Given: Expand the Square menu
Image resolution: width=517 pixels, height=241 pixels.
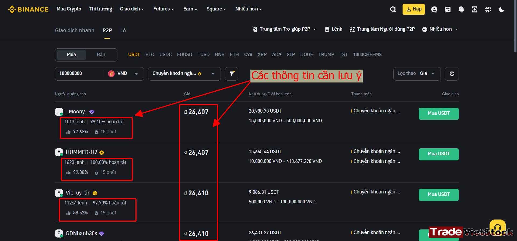Looking at the screenshot, I should click(216, 9).
